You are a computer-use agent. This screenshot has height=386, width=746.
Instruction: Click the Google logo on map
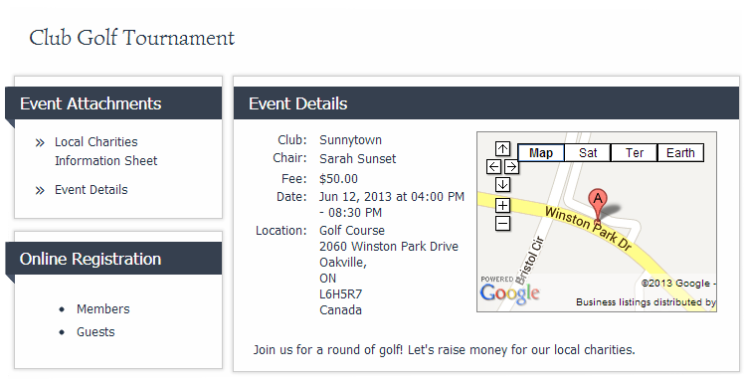(509, 293)
